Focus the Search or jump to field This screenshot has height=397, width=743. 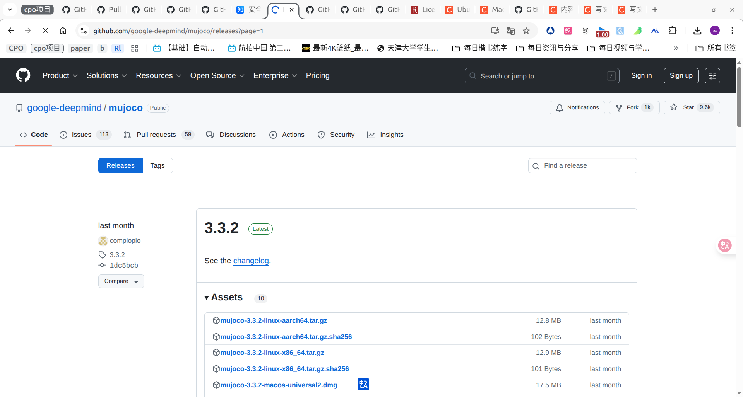click(542, 76)
